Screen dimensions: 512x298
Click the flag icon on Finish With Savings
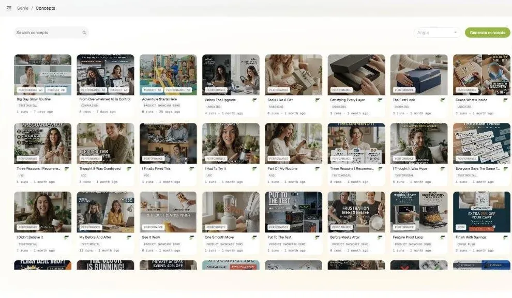click(505, 238)
